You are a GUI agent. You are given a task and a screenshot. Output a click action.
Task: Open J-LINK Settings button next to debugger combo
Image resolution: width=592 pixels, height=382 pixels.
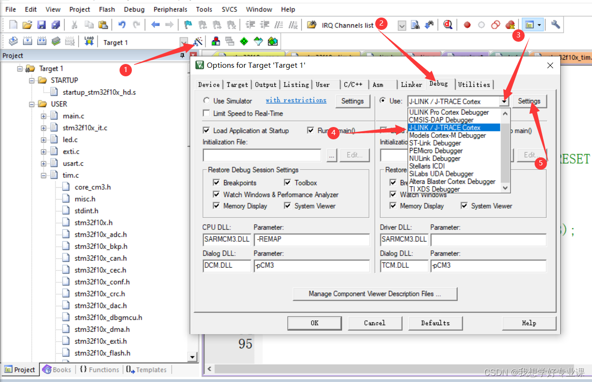529,101
